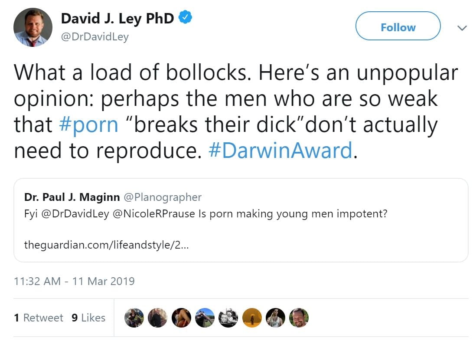Viewport: 476px width, 341px height.
Task: Open the #DarwinAward hashtag
Action: coord(280,151)
